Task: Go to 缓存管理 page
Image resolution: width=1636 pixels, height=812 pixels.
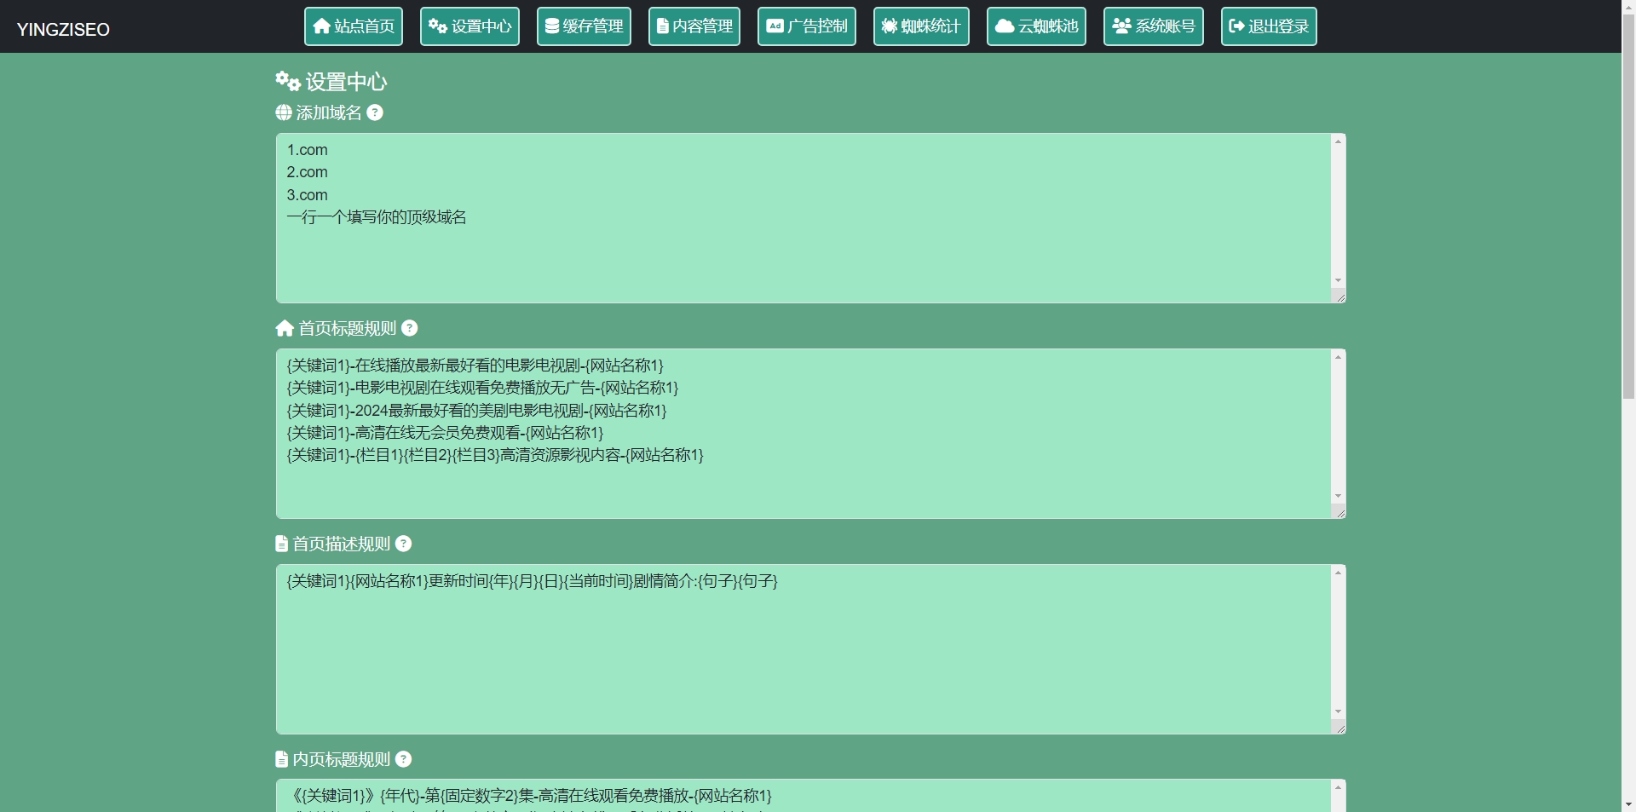Action: pos(584,26)
